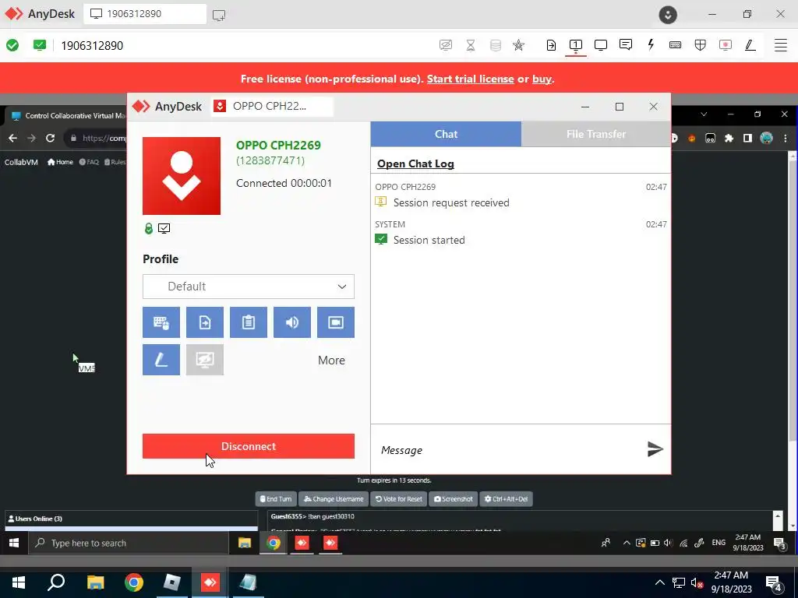Open the Control Collaborative Virtual Machine browser tab
The width and height of the screenshot is (798, 598).
68,115
